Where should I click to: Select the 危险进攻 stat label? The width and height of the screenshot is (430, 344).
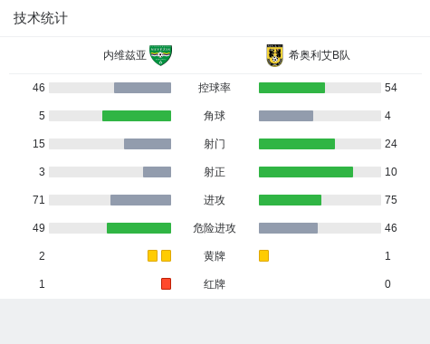tap(215, 228)
